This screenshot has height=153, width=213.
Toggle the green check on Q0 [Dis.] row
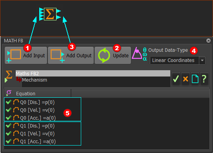[x=9, y=102]
